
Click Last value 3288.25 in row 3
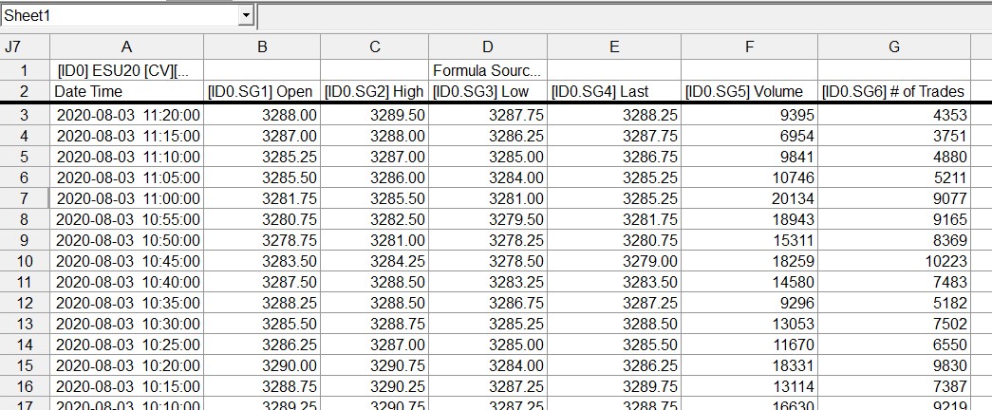614,115
